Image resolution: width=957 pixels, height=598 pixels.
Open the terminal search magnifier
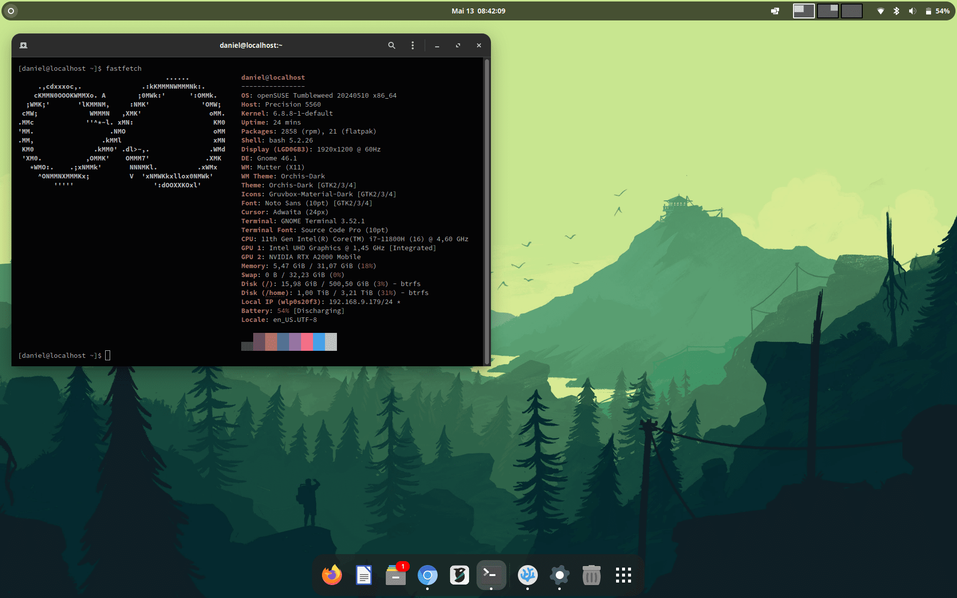(x=392, y=45)
